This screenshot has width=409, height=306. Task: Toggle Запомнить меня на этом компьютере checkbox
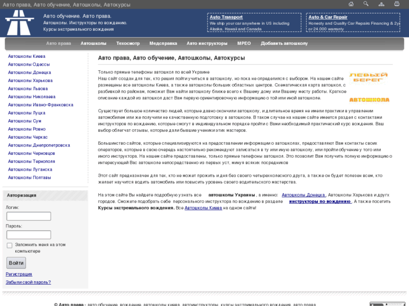pos(10,245)
